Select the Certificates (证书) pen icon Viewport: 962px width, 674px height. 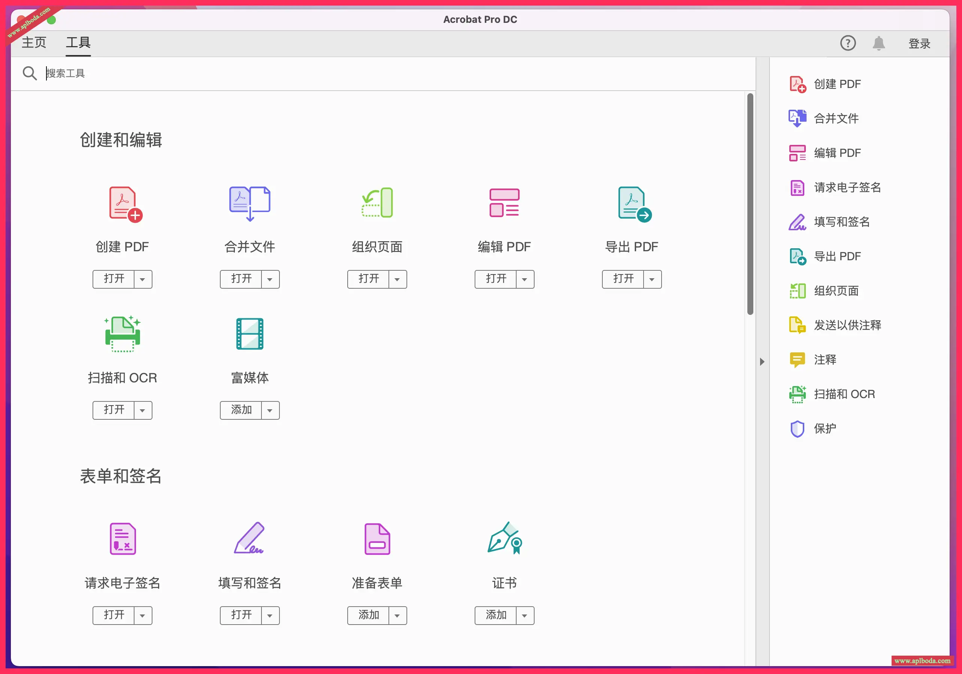pyautogui.click(x=505, y=538)
